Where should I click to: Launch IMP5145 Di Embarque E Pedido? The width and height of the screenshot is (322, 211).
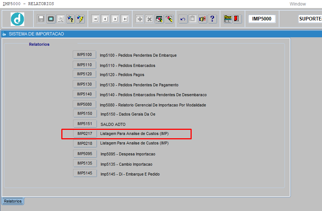[x=84, y=173]
